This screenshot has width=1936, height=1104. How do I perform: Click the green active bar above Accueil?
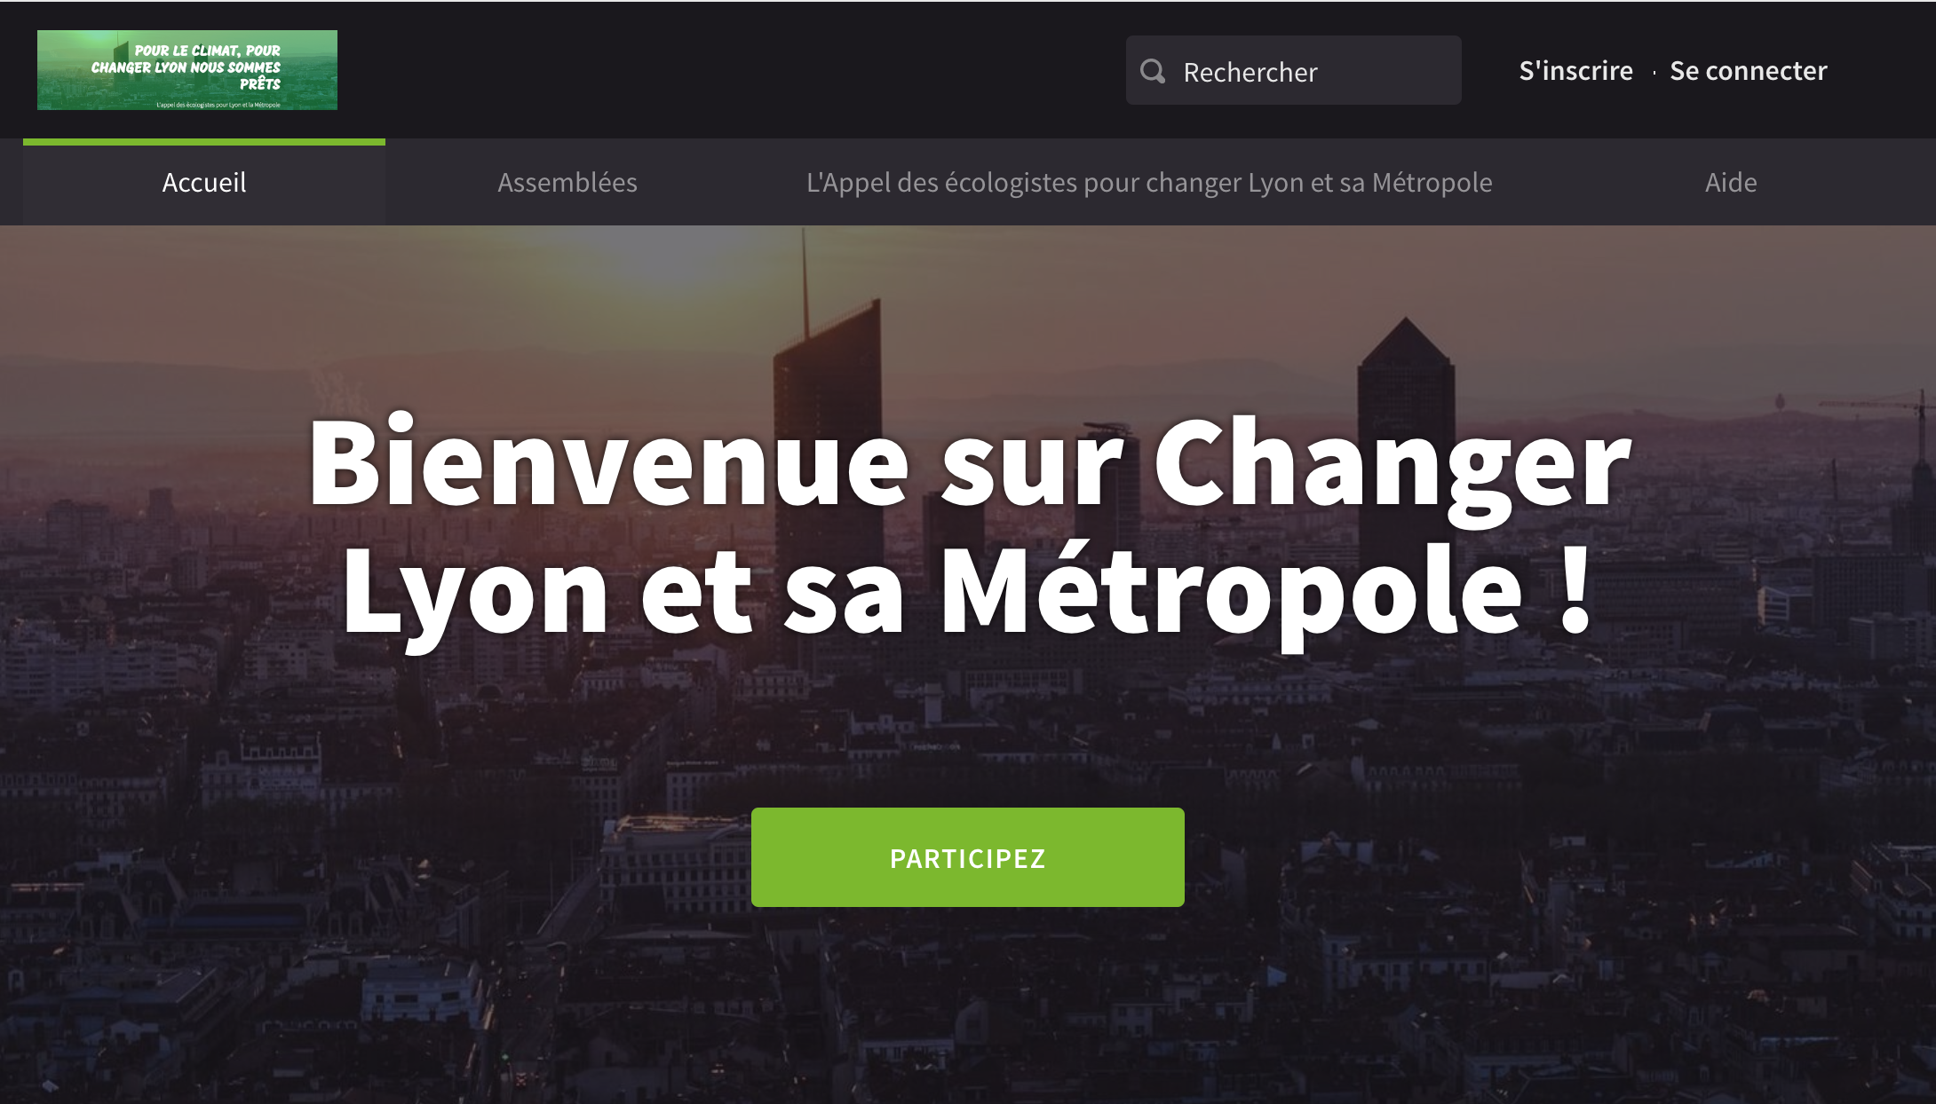point(204,142)
